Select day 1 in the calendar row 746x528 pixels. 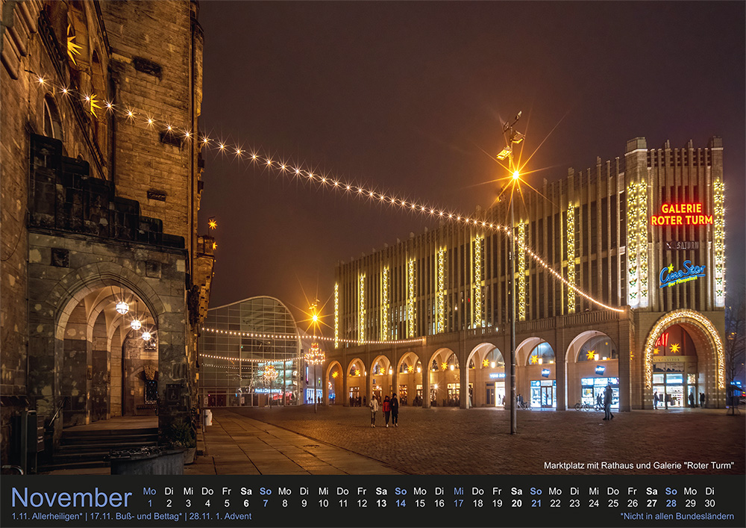click(x=149, y=503)
